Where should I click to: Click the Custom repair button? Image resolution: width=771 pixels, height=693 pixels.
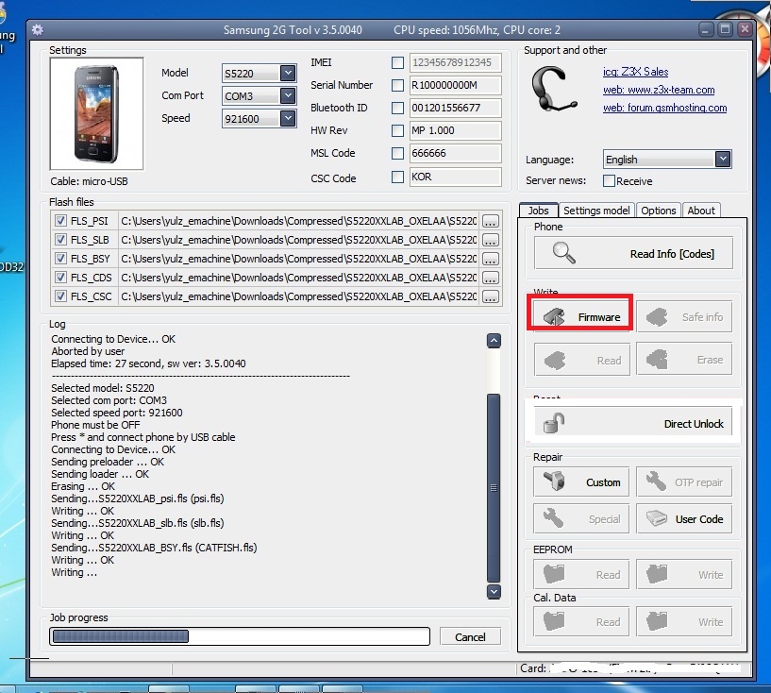[x=581, y=482]
